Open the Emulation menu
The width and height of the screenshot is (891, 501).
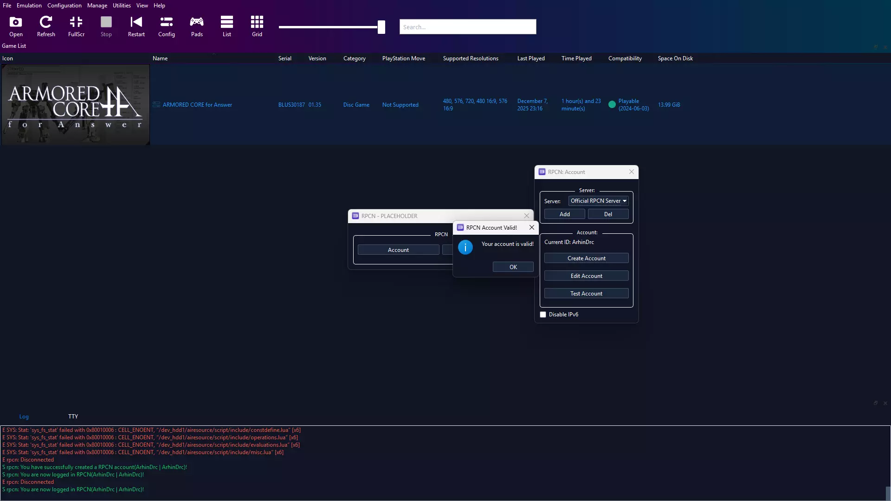click(x=29, y=6)
